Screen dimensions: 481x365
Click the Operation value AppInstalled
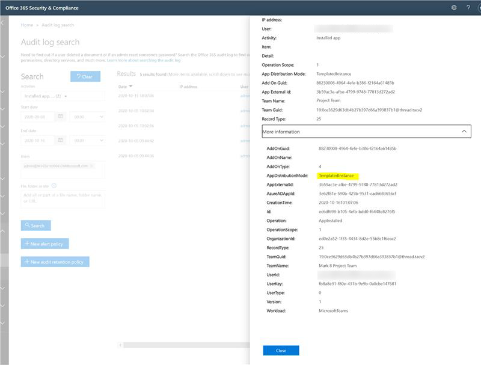pyautogui.click(x=330, y=221)
